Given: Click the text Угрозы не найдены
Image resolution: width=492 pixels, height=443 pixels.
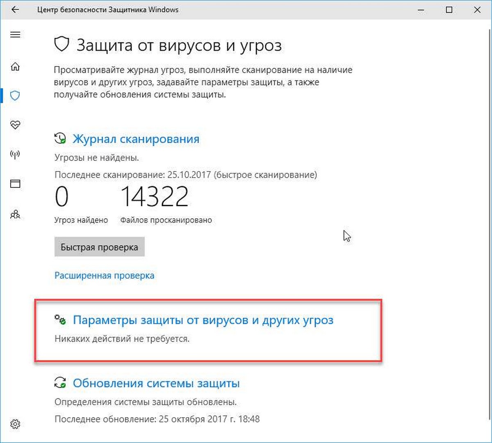Looking at the screenshot, I should click(97, 158).
